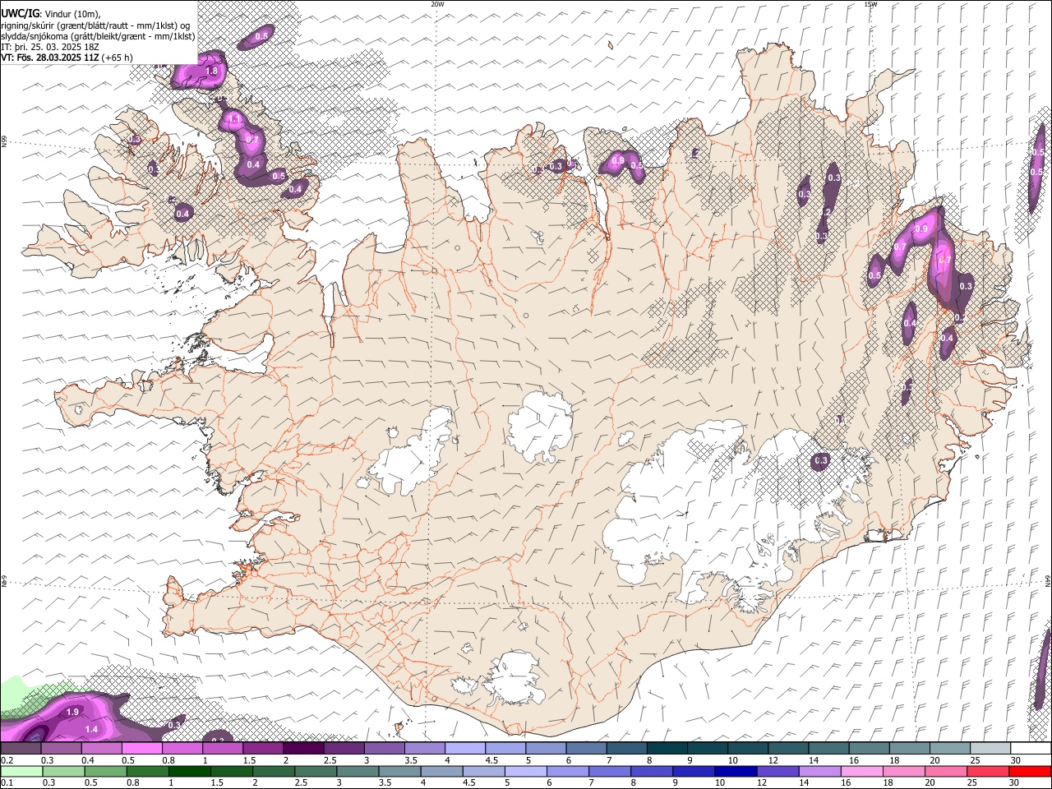Select the darkest purple 2 swatch, upper legend row

[x=303, y=749]
